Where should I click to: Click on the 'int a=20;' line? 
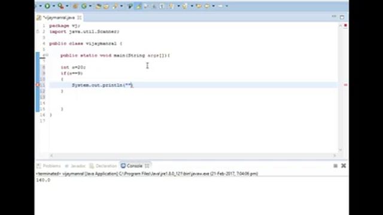point(73,67)
